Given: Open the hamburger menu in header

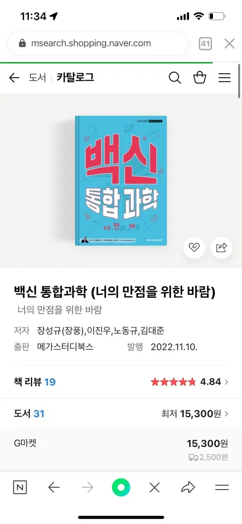Looking at the screenshot, I should 225,78.
